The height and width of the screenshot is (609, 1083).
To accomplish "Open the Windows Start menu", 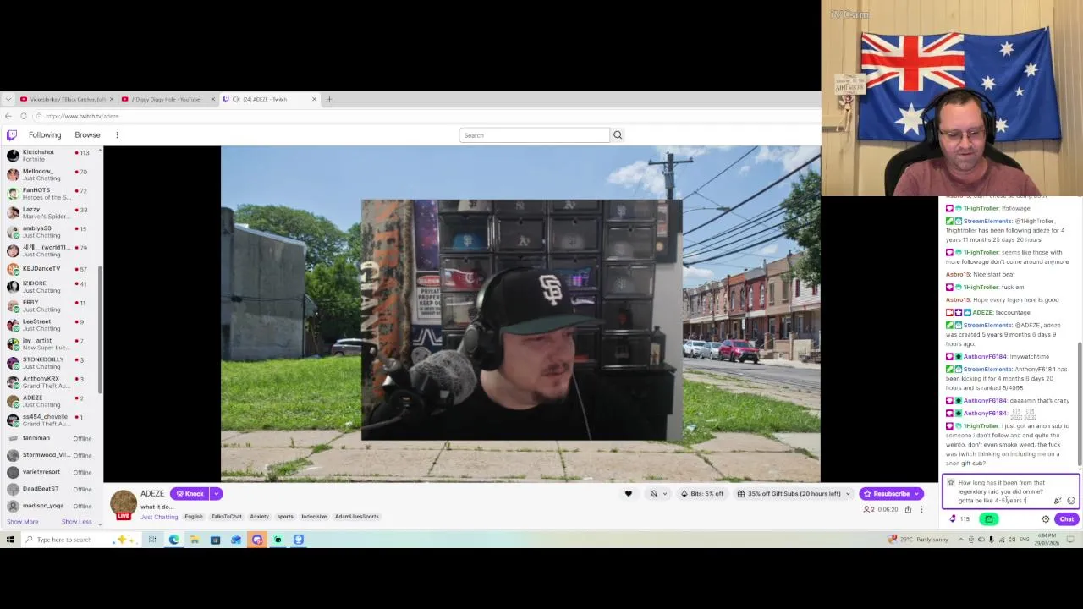I will 10,540.
